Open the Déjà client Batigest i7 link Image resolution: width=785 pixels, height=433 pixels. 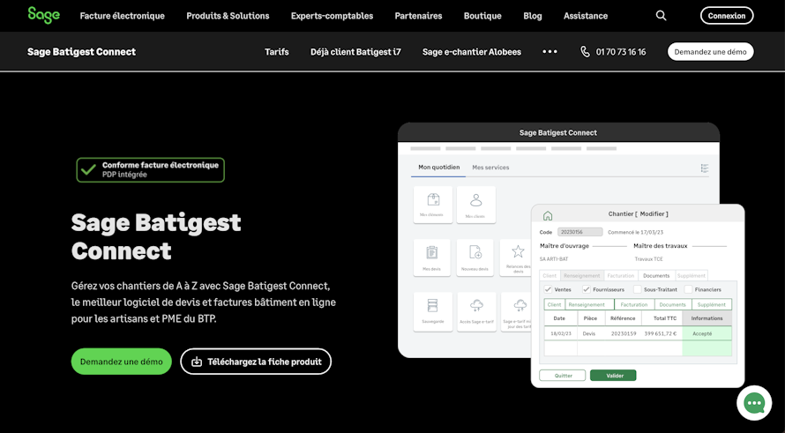pyautogui.click(x=355, y=51)
